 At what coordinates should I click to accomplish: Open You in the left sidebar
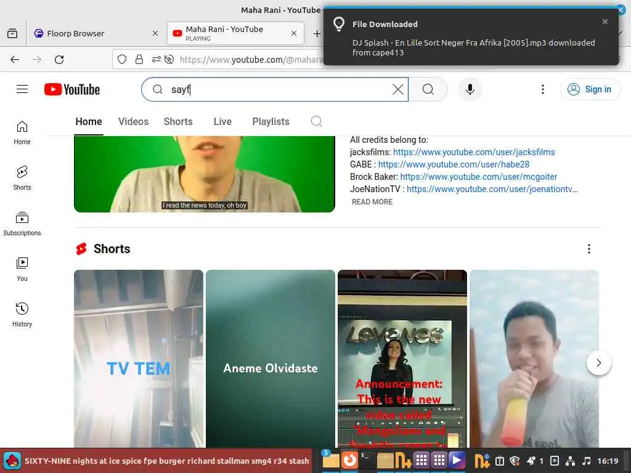[x=22, y=270]
